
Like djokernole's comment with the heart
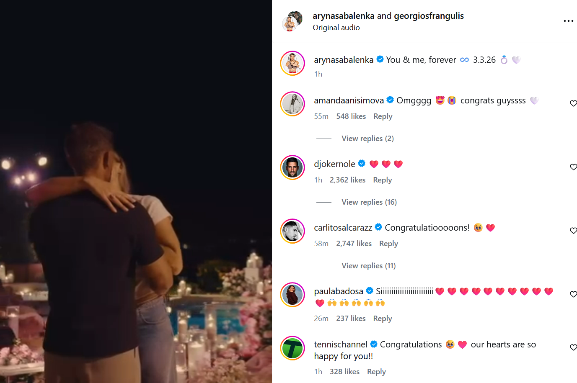coord(573,167)
